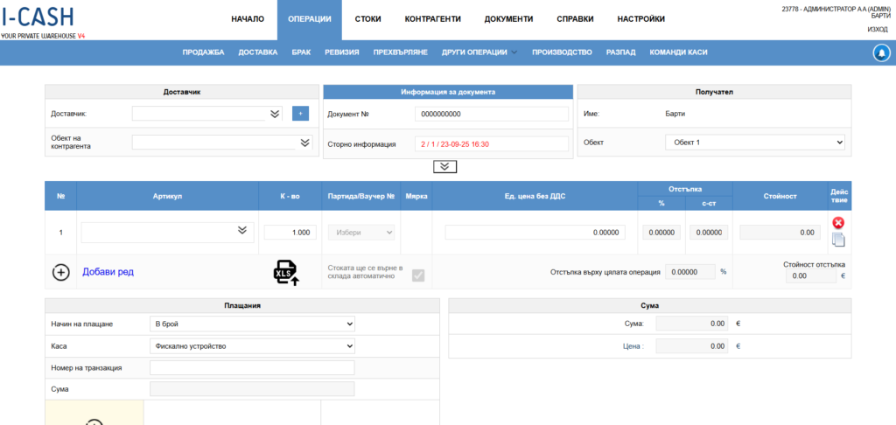Click the Номер на транзакция input field
This screenshot has width=896, height=425.
[x=252, y=368]
